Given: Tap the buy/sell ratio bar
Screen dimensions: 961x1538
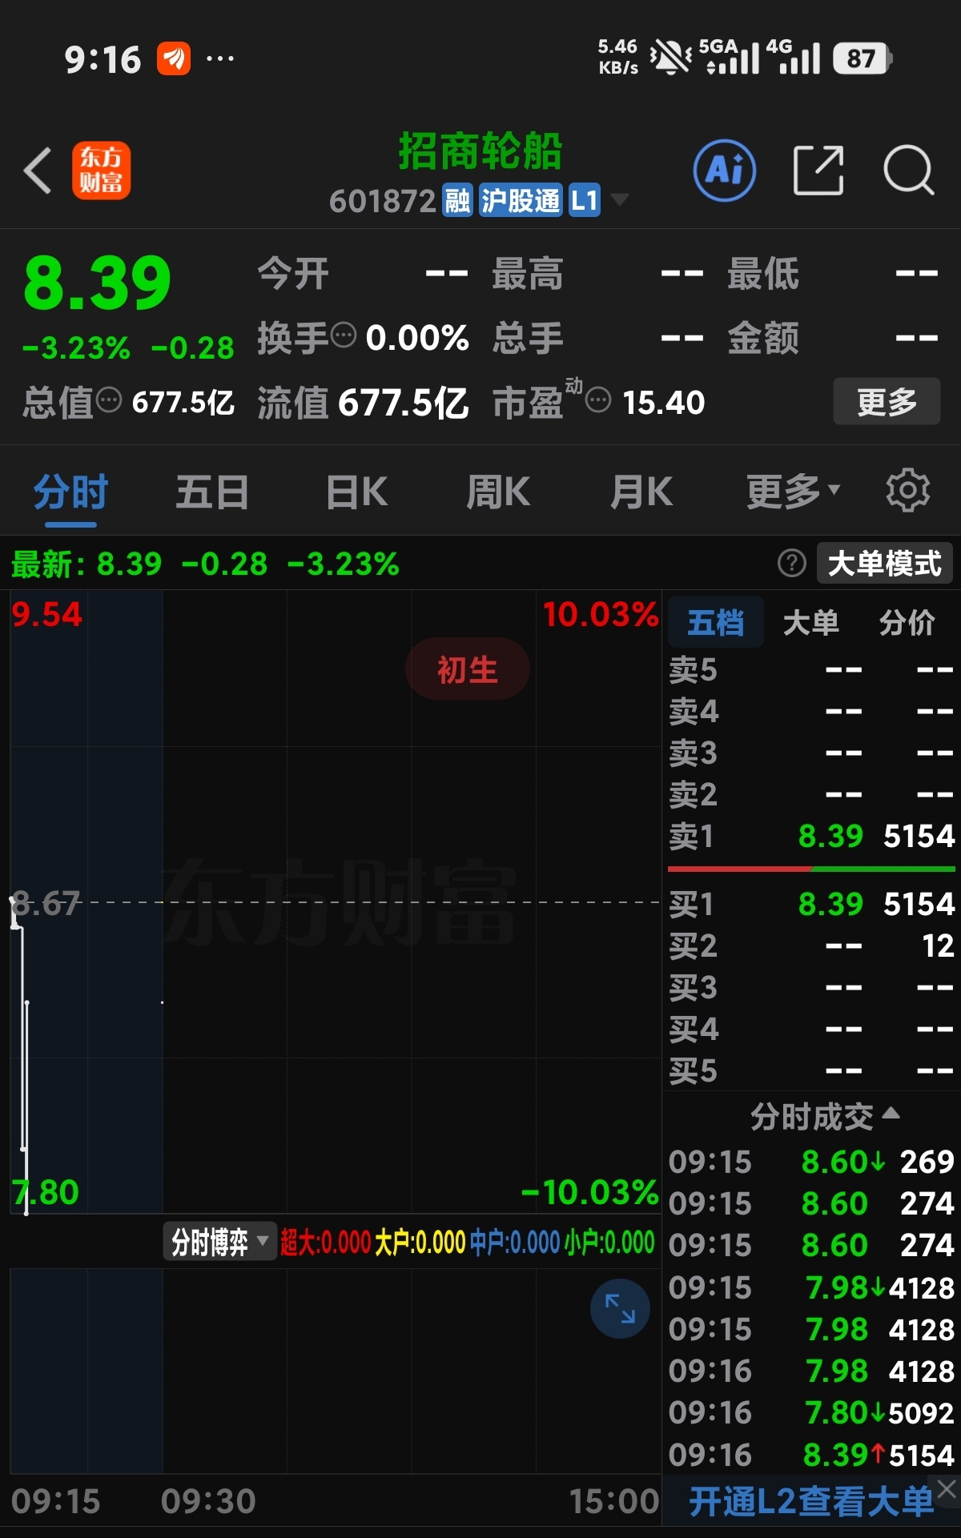Looking at the screenshot, I should (x=811, y=868).
